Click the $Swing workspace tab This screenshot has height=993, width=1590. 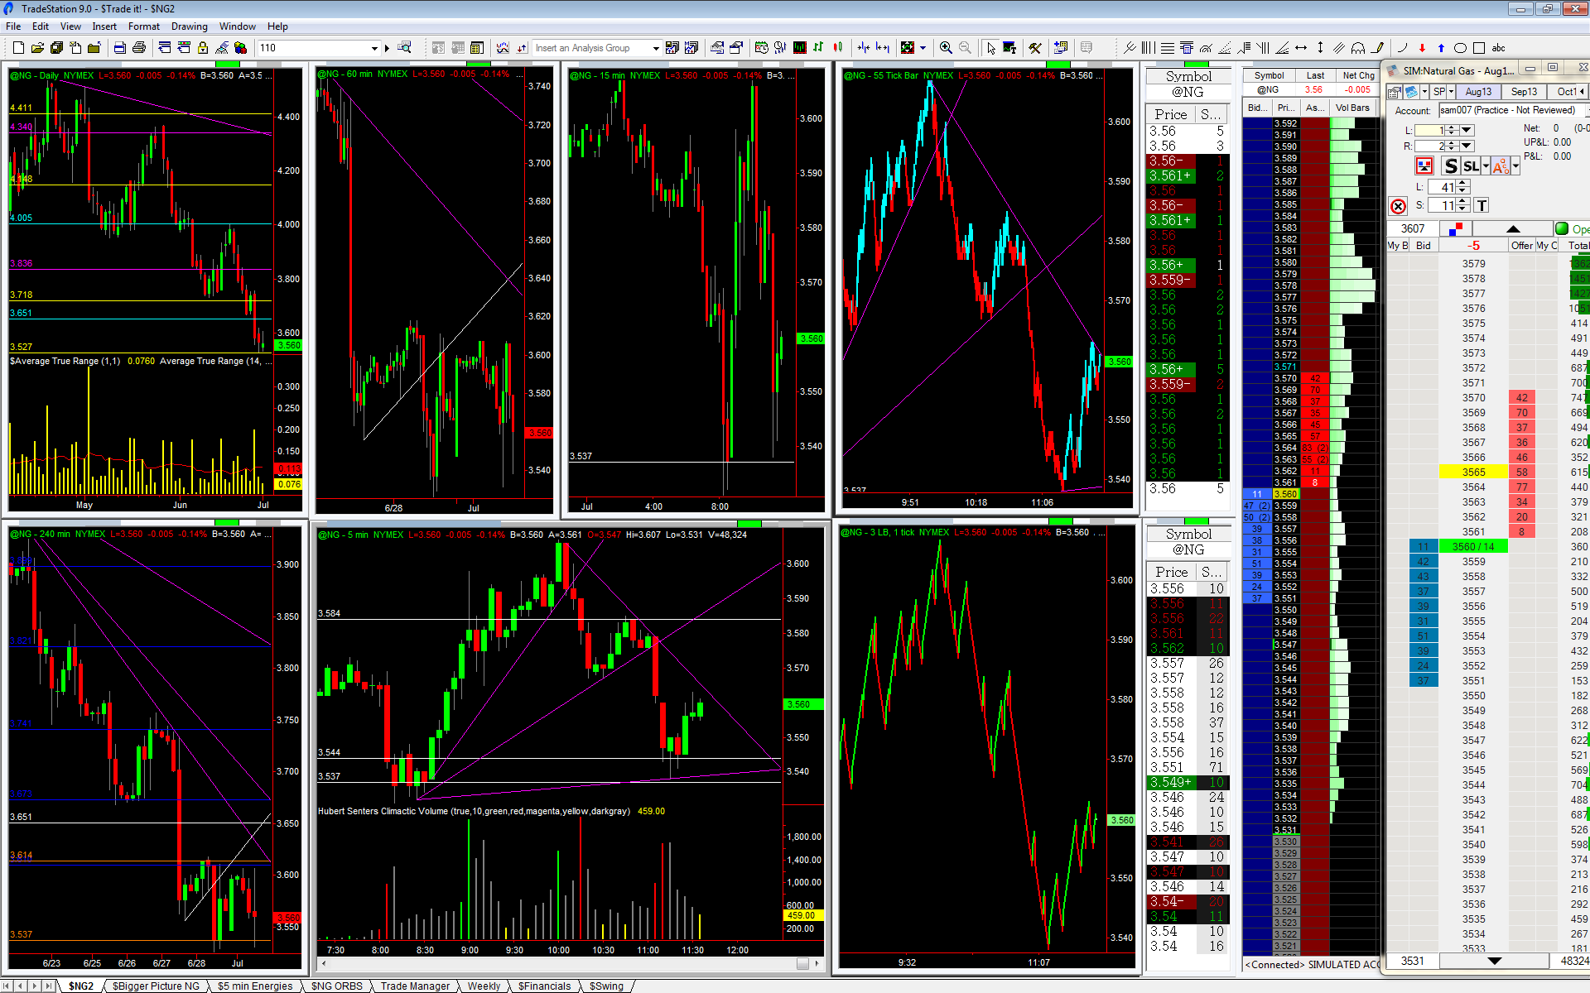coord(607,986)
